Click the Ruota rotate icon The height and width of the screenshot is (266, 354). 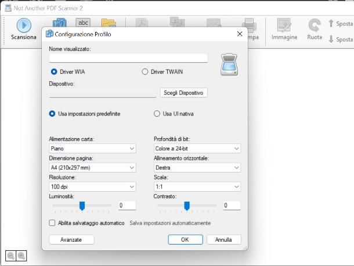pyautogui.click(x=315, y=25)
